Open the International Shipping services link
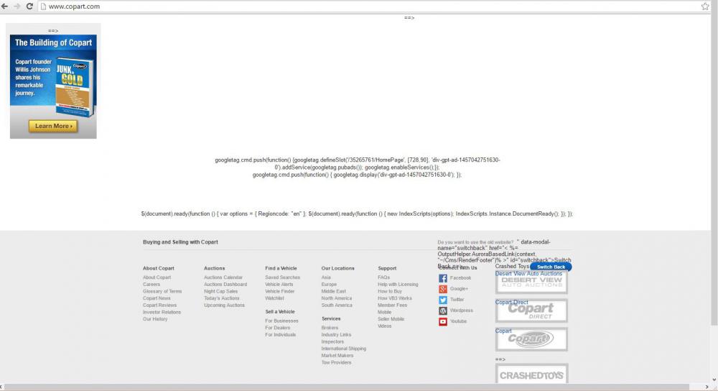The height and width of the screenshot is (391, 718). click(344, 349)
